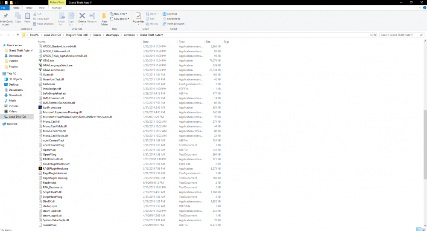427x231 pixels.
Task: Click the file list vertical scrollbar
Action: coord(425,144)
